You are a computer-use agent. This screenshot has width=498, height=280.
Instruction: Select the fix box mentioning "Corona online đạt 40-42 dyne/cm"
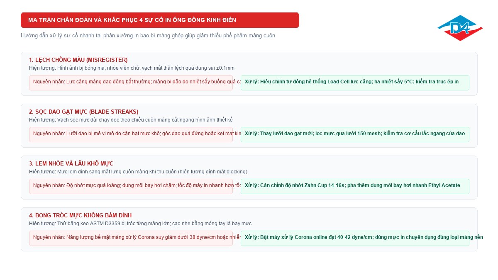pyautogui.click(x=355, y=238)
